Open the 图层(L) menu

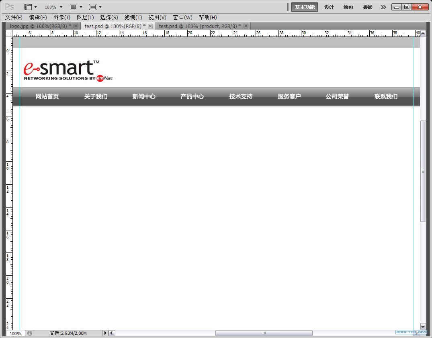click(x=86, y=17)
